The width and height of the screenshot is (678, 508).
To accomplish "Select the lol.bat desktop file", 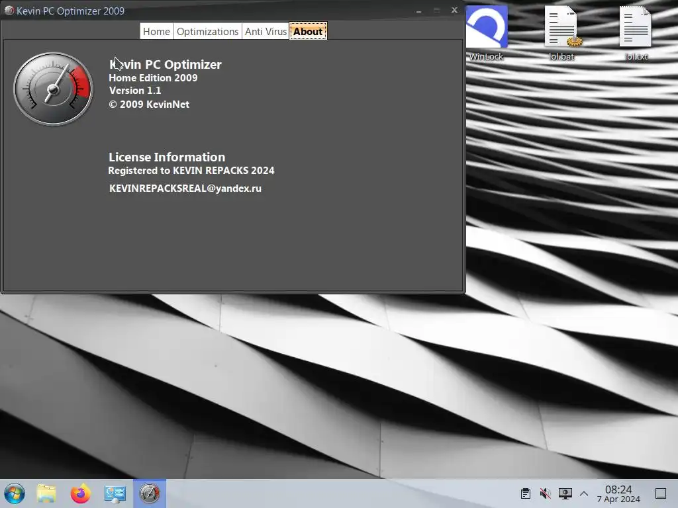I will (561, 33).
